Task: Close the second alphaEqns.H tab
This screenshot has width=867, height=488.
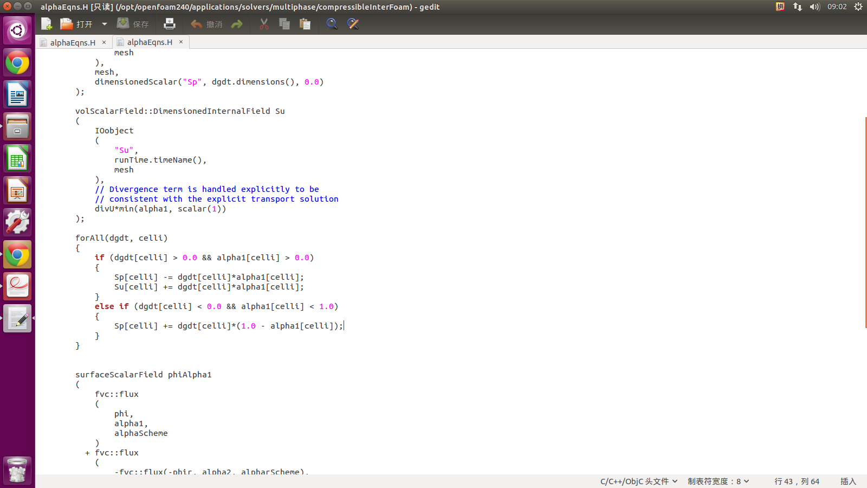Action: click(181, 42)
